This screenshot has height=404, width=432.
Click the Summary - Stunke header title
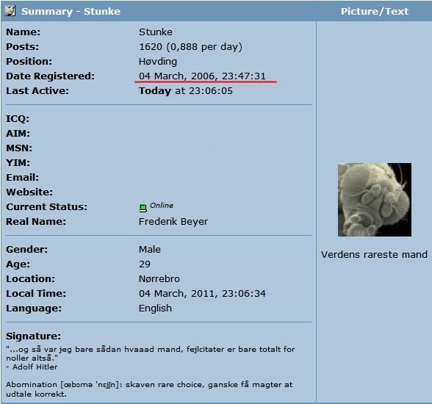(x=71, y=11)
